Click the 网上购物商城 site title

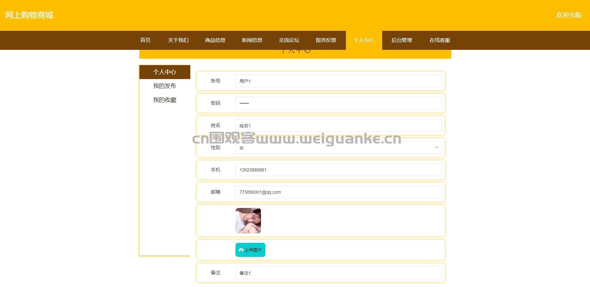coord(29,15)
